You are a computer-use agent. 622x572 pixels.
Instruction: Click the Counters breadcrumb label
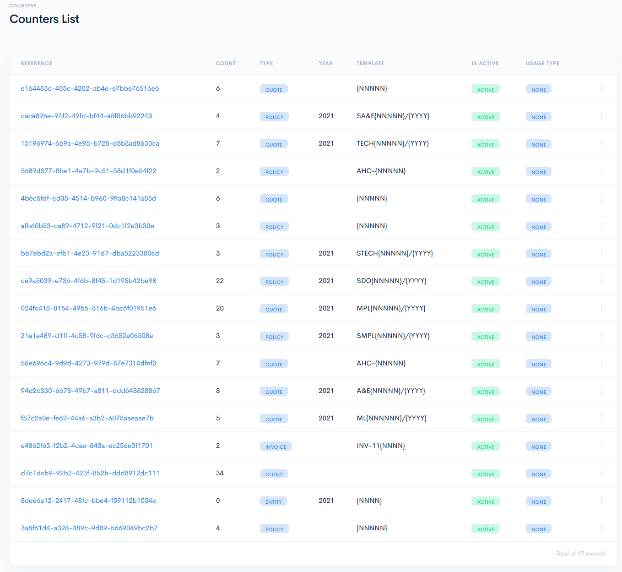tap(23, 6)
